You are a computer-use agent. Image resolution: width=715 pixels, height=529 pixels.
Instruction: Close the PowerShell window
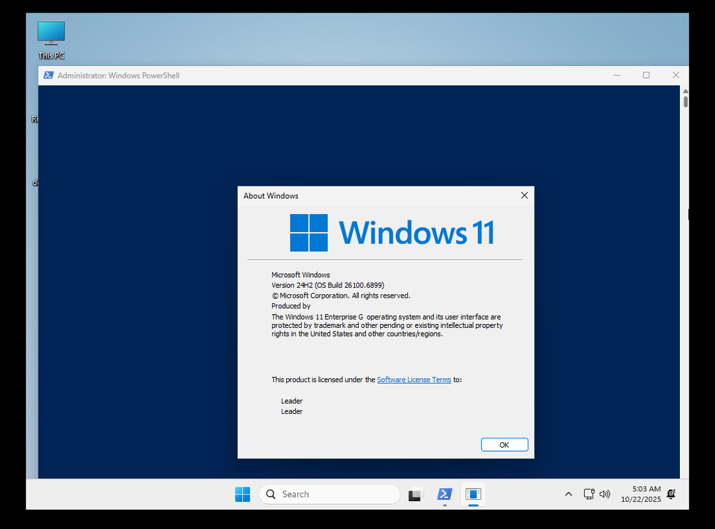point(676,75)
